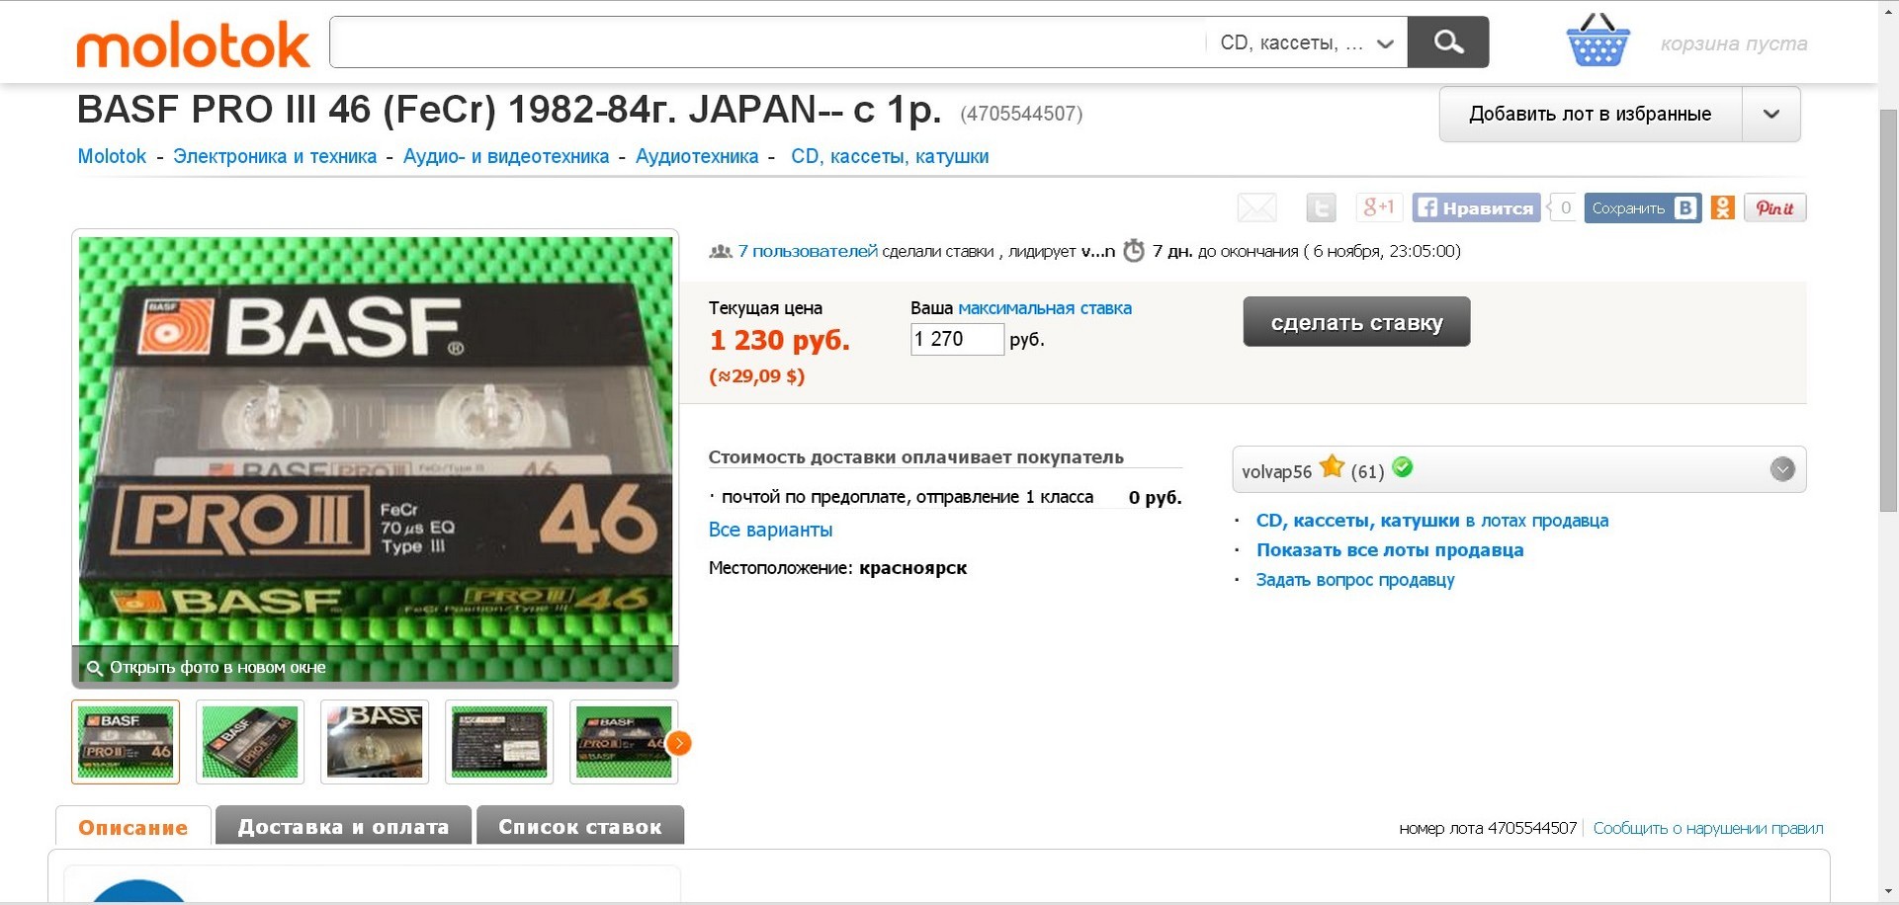
Task: Click the maximum bid input field
Action: tap(957, 339)
